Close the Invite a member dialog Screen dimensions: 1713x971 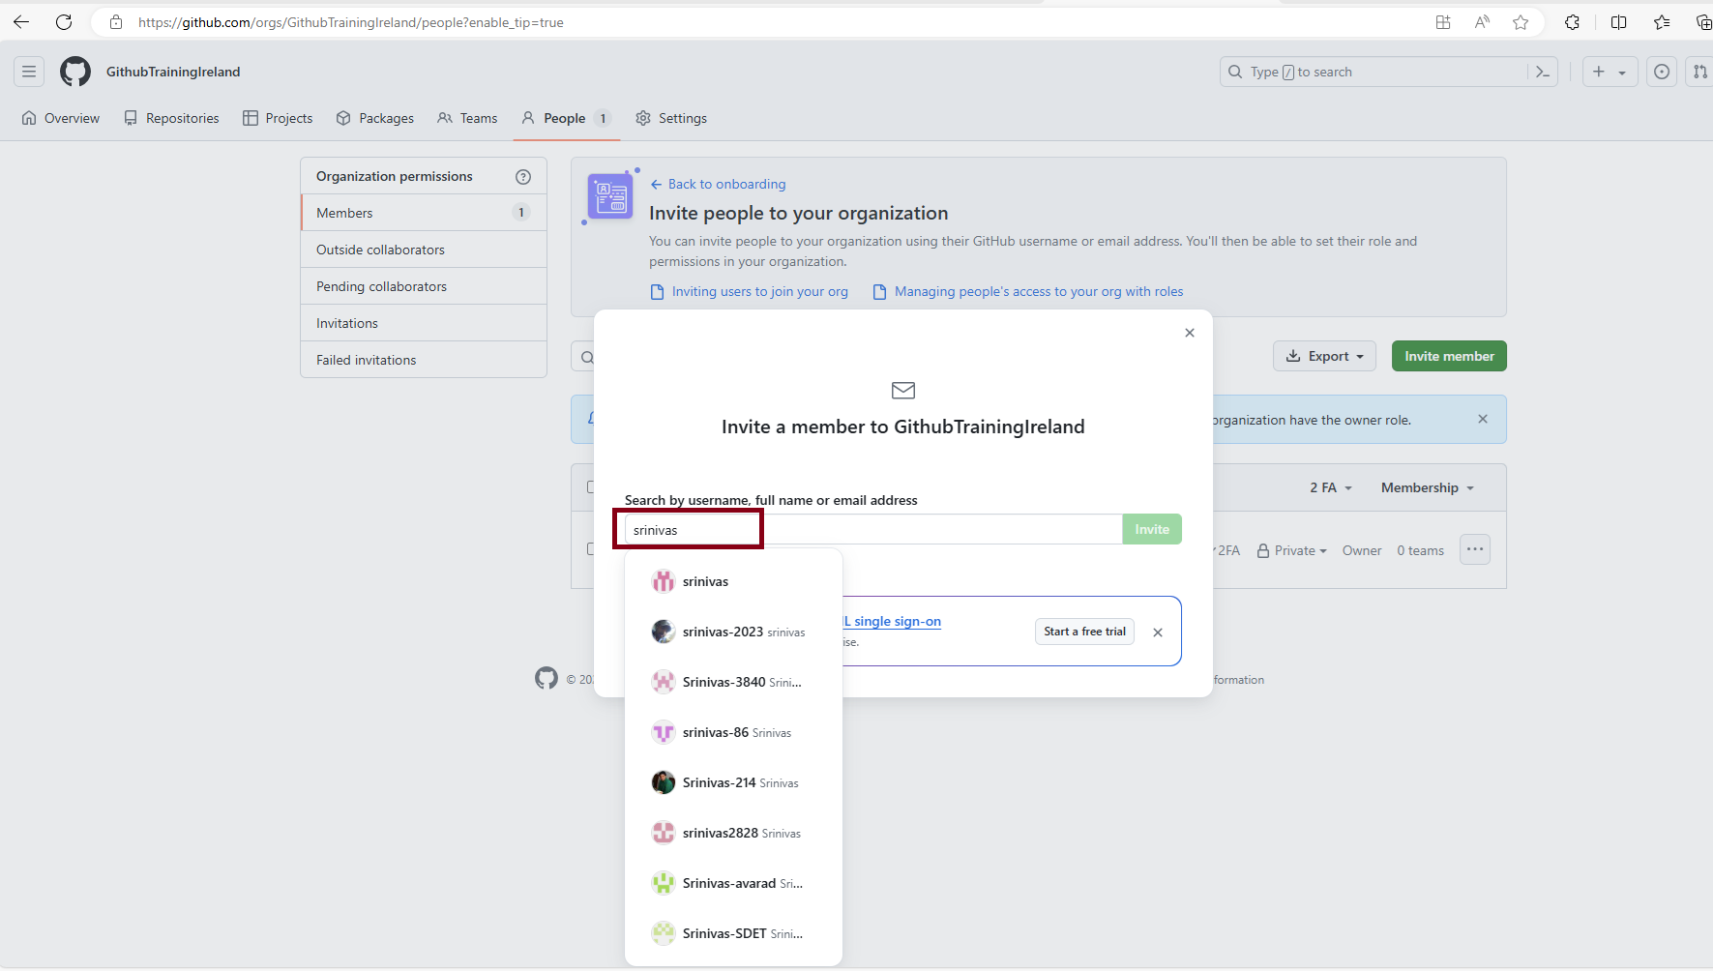pyautogui.click(x=1190, y=333)
